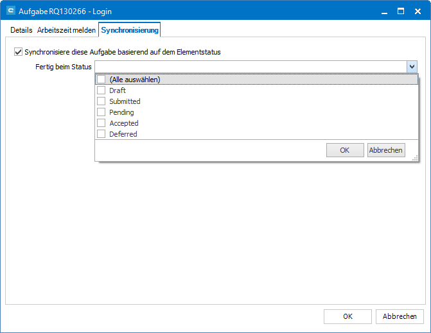Tick the Submitted status checkbox
The image size is (431, 333).
tap(101, 101)
